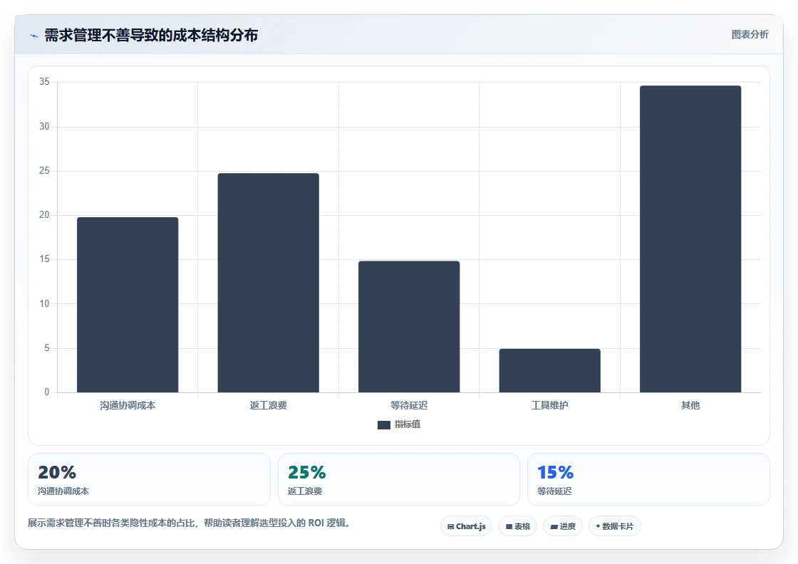Click the y-axis value 20
The image size is (798, 564).
tap(44, 215)
